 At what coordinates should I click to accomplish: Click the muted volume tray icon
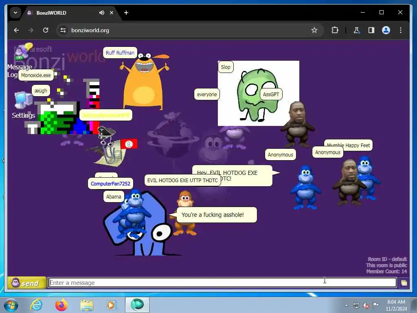(366, 306)
